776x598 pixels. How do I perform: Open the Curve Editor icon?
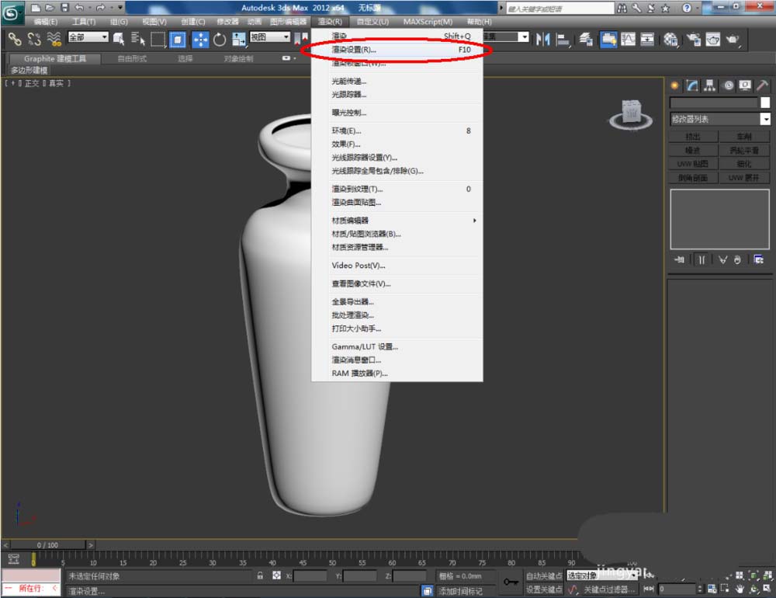[x=628, y=39]
